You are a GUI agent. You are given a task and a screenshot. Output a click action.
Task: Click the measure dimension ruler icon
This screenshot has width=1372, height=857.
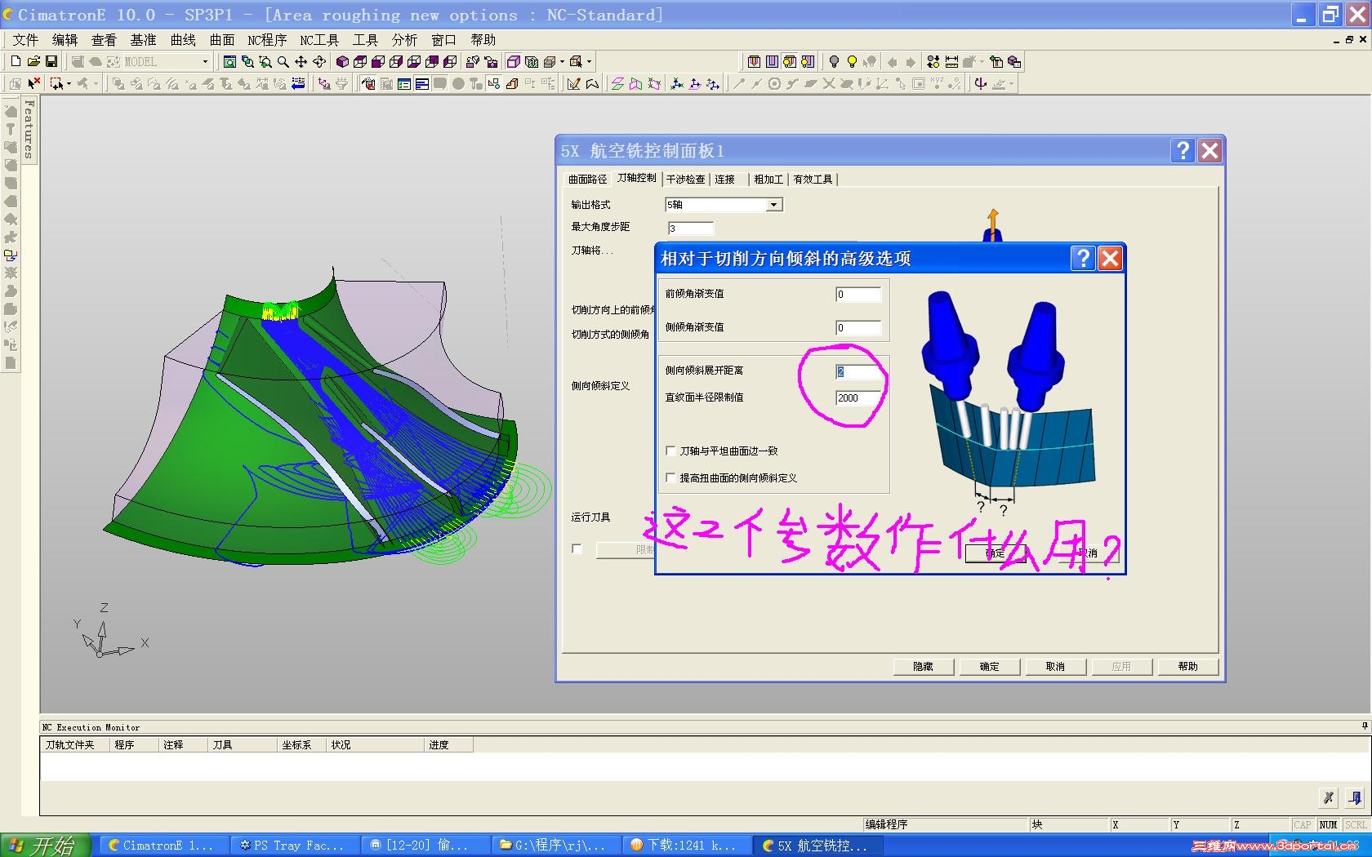tap(951, 62)
